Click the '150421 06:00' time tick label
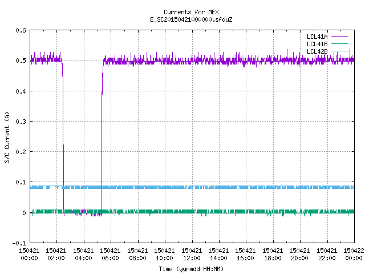365x274 pixels. point(110,255)
